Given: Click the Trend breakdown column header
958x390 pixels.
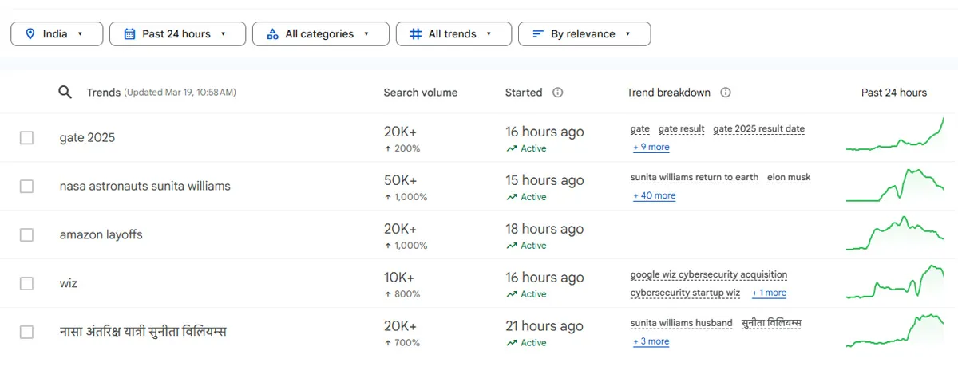Looking at the screenshot, I should pyautogui.click(x=669, y=93).
